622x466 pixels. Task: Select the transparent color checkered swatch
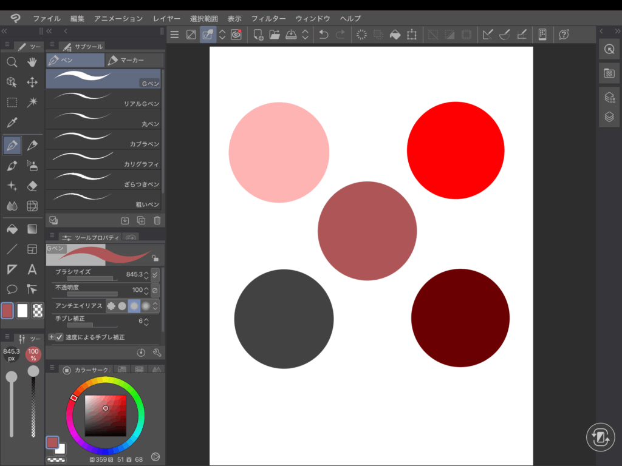38,311
